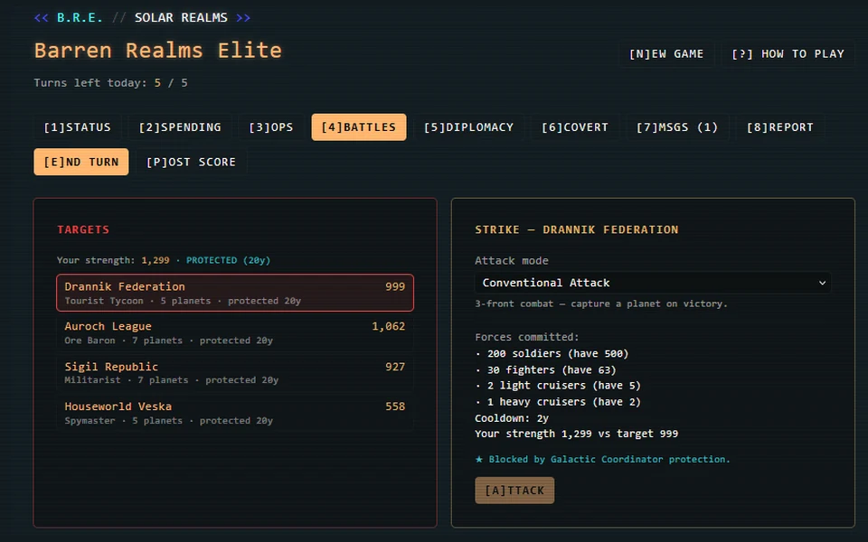This screenshot has width=868, height=542.
Task: Switch to the [6]COVERT tab
Action: 575,127
